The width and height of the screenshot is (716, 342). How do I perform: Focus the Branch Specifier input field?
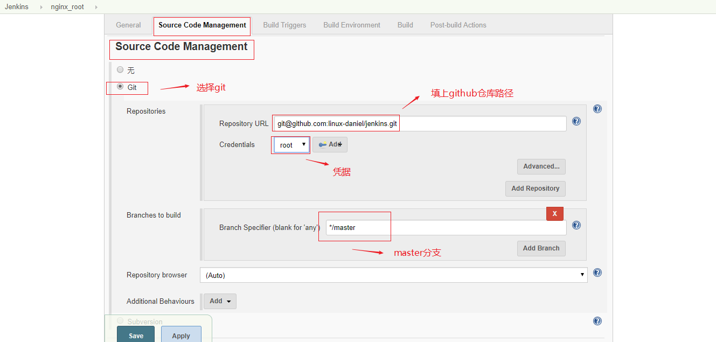(x=446, y=227)
